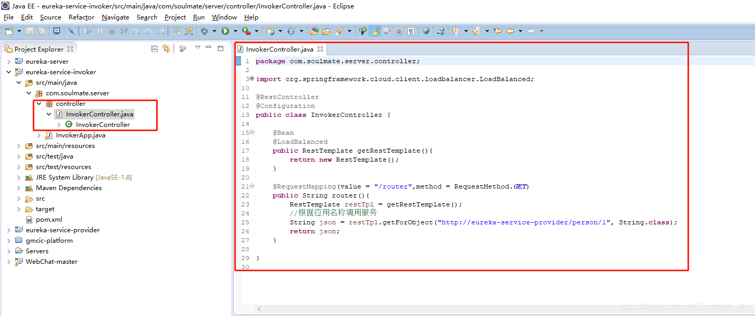Viewport: 755px width, 316px height.
Task: Click the Collapse All icon in Project Explorer
Action: click(155, 48)
